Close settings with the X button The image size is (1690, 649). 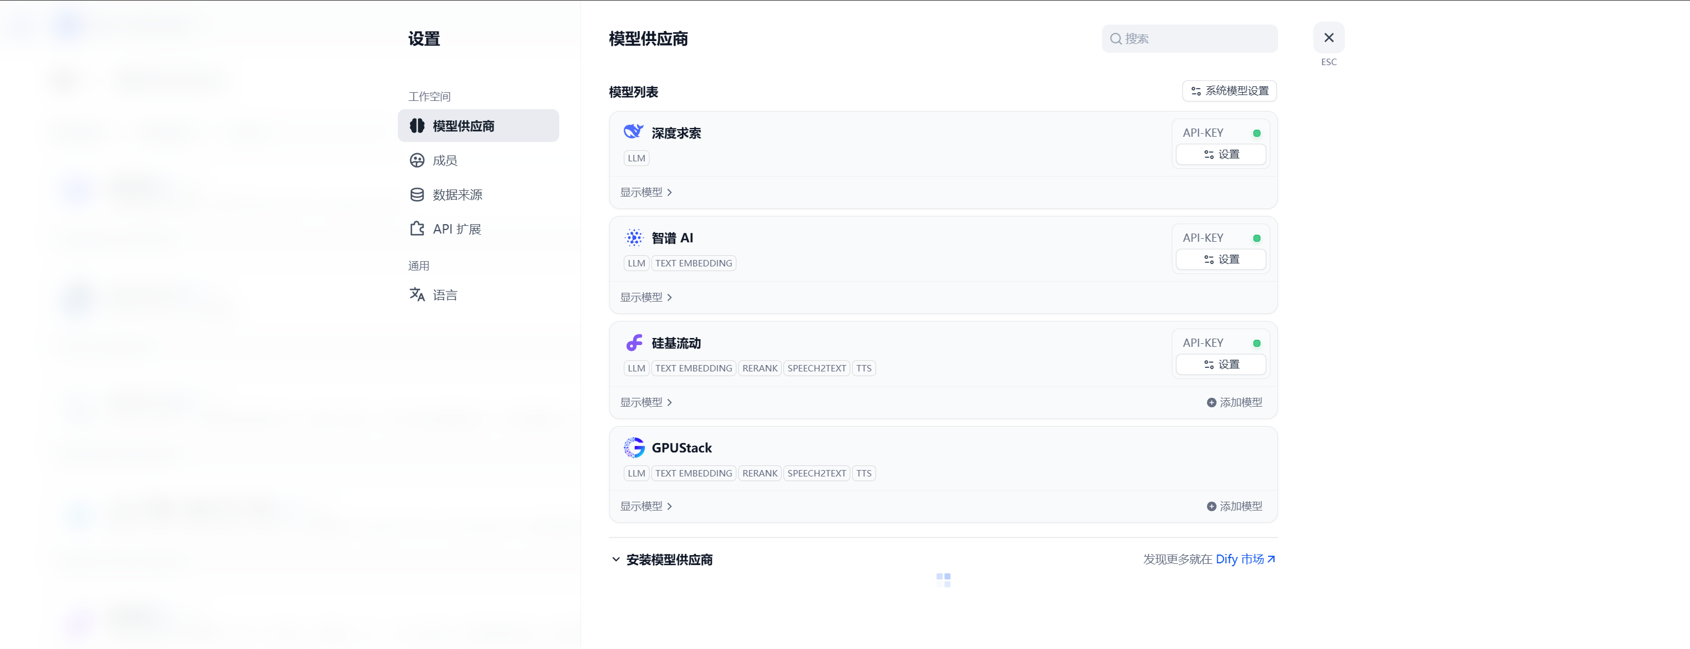(x=1329, y=38)
